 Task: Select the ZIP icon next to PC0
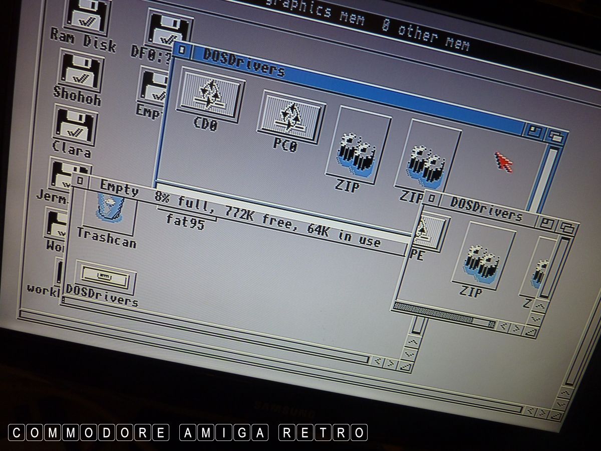point(357,146)
